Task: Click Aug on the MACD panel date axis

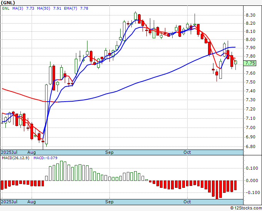Action: (32, 202)
